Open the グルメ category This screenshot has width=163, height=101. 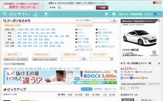point(79,30)
